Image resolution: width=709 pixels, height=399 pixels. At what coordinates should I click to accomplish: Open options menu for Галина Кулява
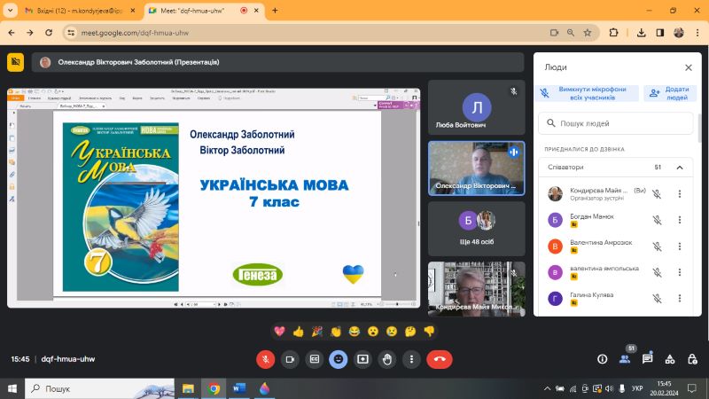[x=679, y=298]
